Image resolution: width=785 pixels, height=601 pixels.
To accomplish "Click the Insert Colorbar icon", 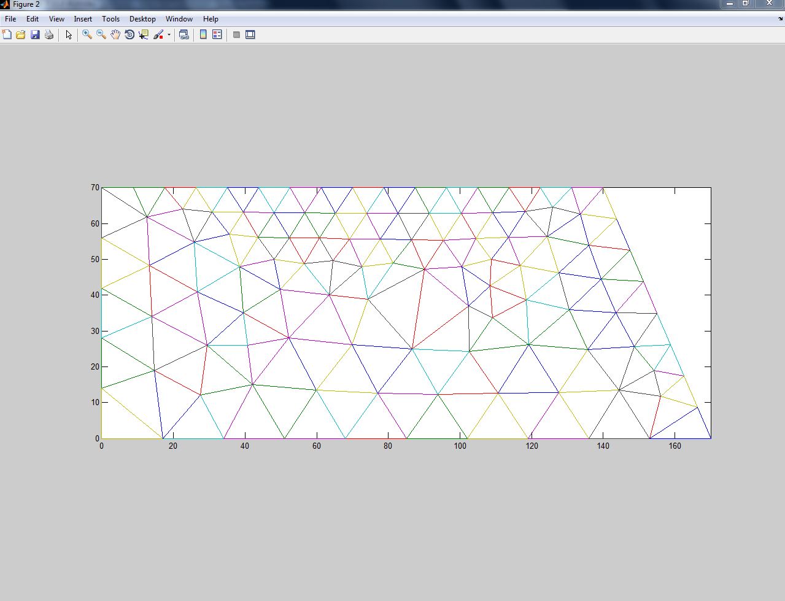I will (x=203, y=35).
